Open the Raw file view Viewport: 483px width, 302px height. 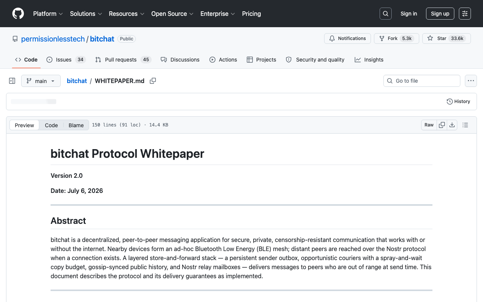click(429, 125)
